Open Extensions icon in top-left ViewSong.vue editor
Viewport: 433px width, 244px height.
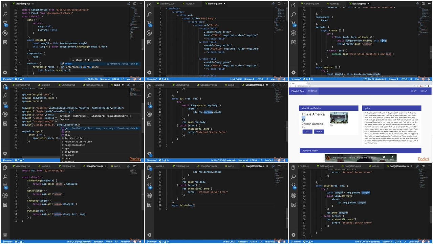tap(5, 42)
